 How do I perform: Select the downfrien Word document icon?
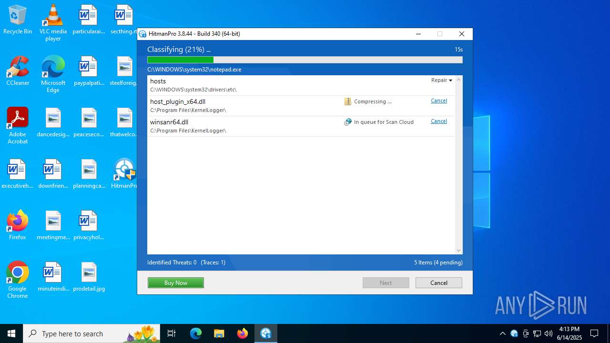53,174
